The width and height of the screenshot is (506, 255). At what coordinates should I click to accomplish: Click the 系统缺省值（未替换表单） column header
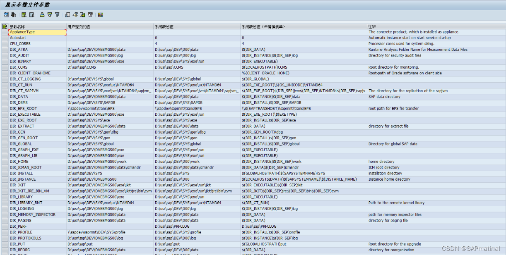coord(304,26)
